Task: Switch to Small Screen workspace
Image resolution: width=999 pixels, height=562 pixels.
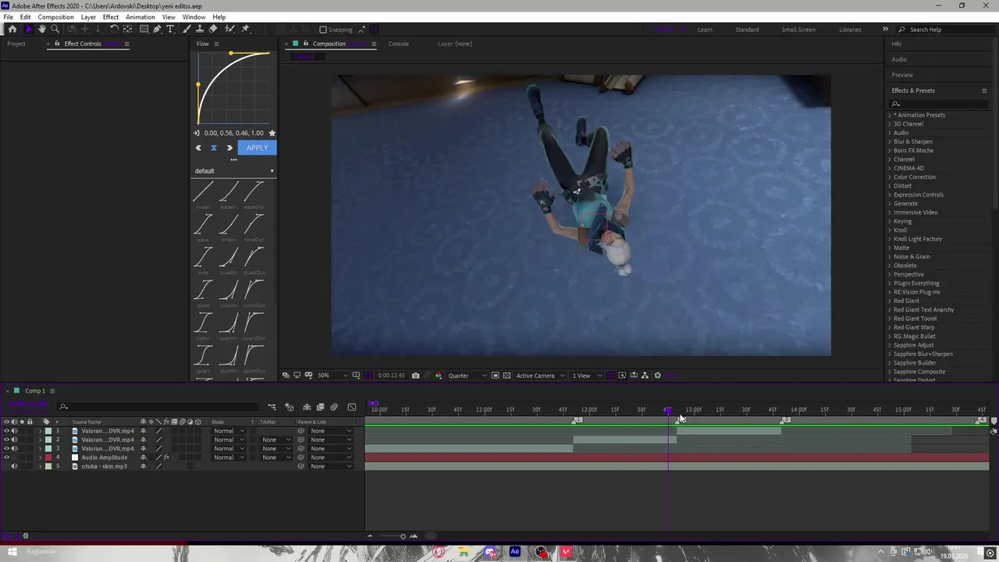Action: click(798, 30)
